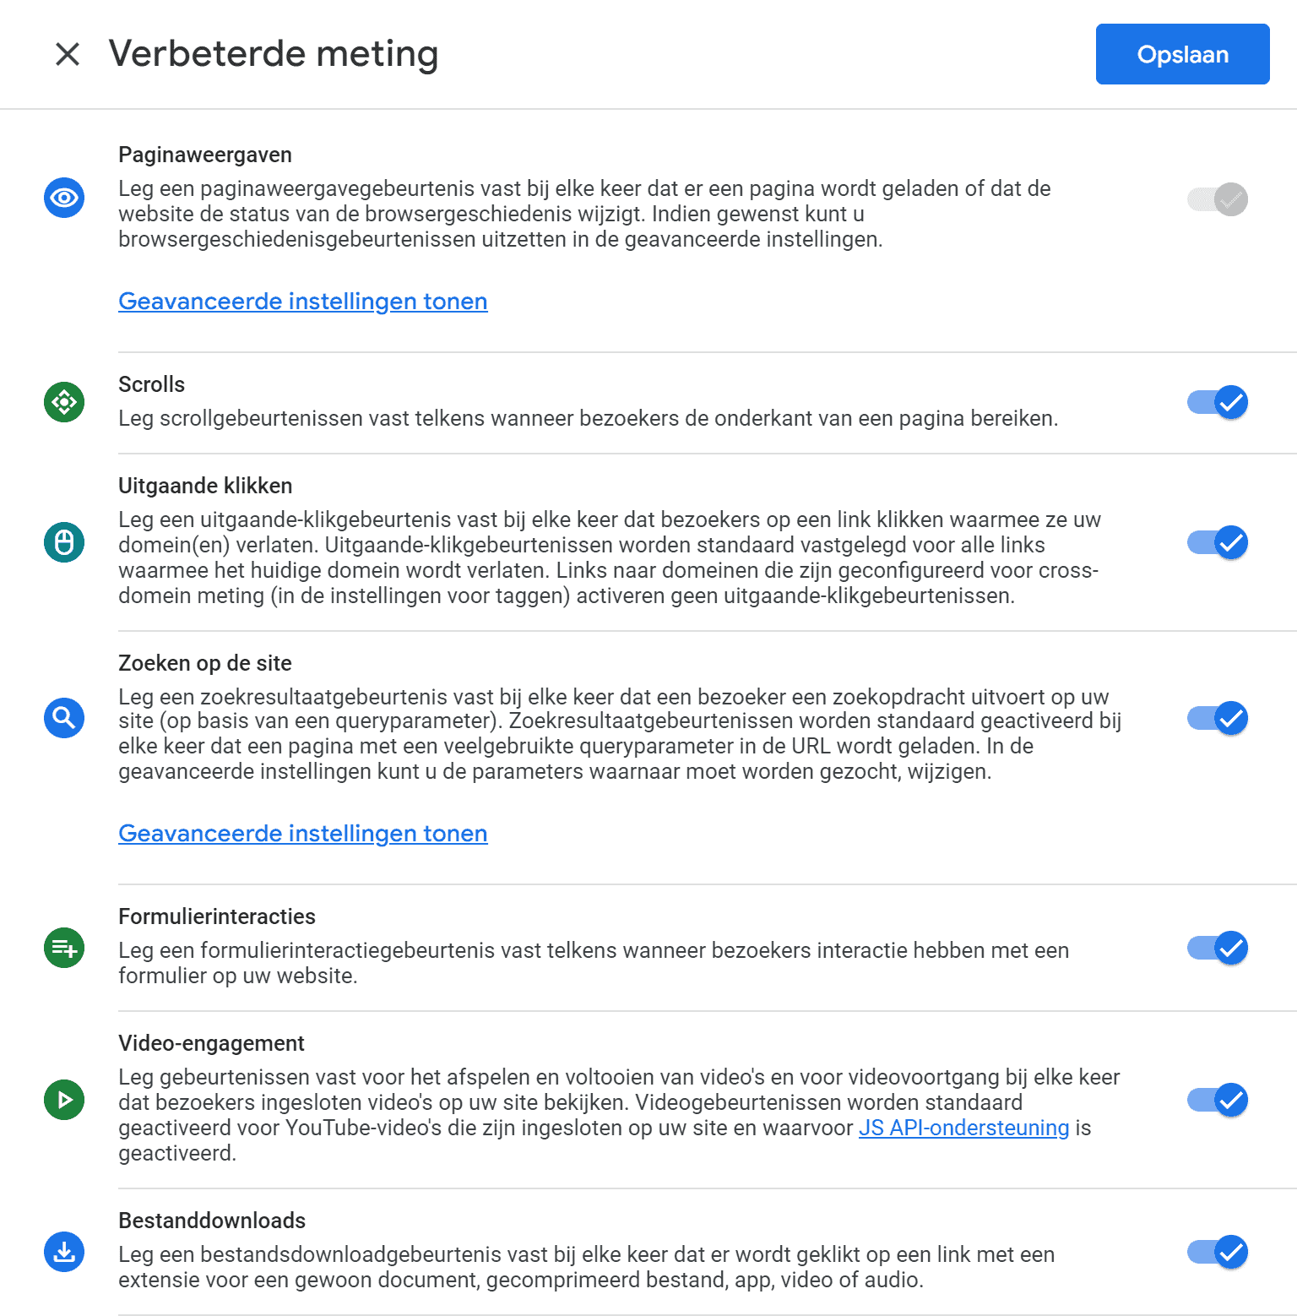This screenshot has height=1316, width=1297.
Task: Toggle the Zoeken op de site switch
Action: click(x=1216, y=718)
